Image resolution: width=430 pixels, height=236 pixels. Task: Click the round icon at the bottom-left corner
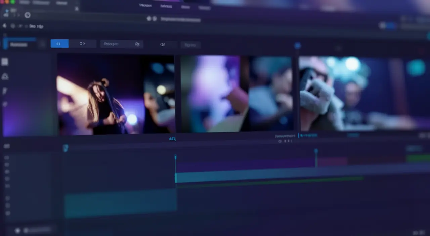[x=17, y=231]
